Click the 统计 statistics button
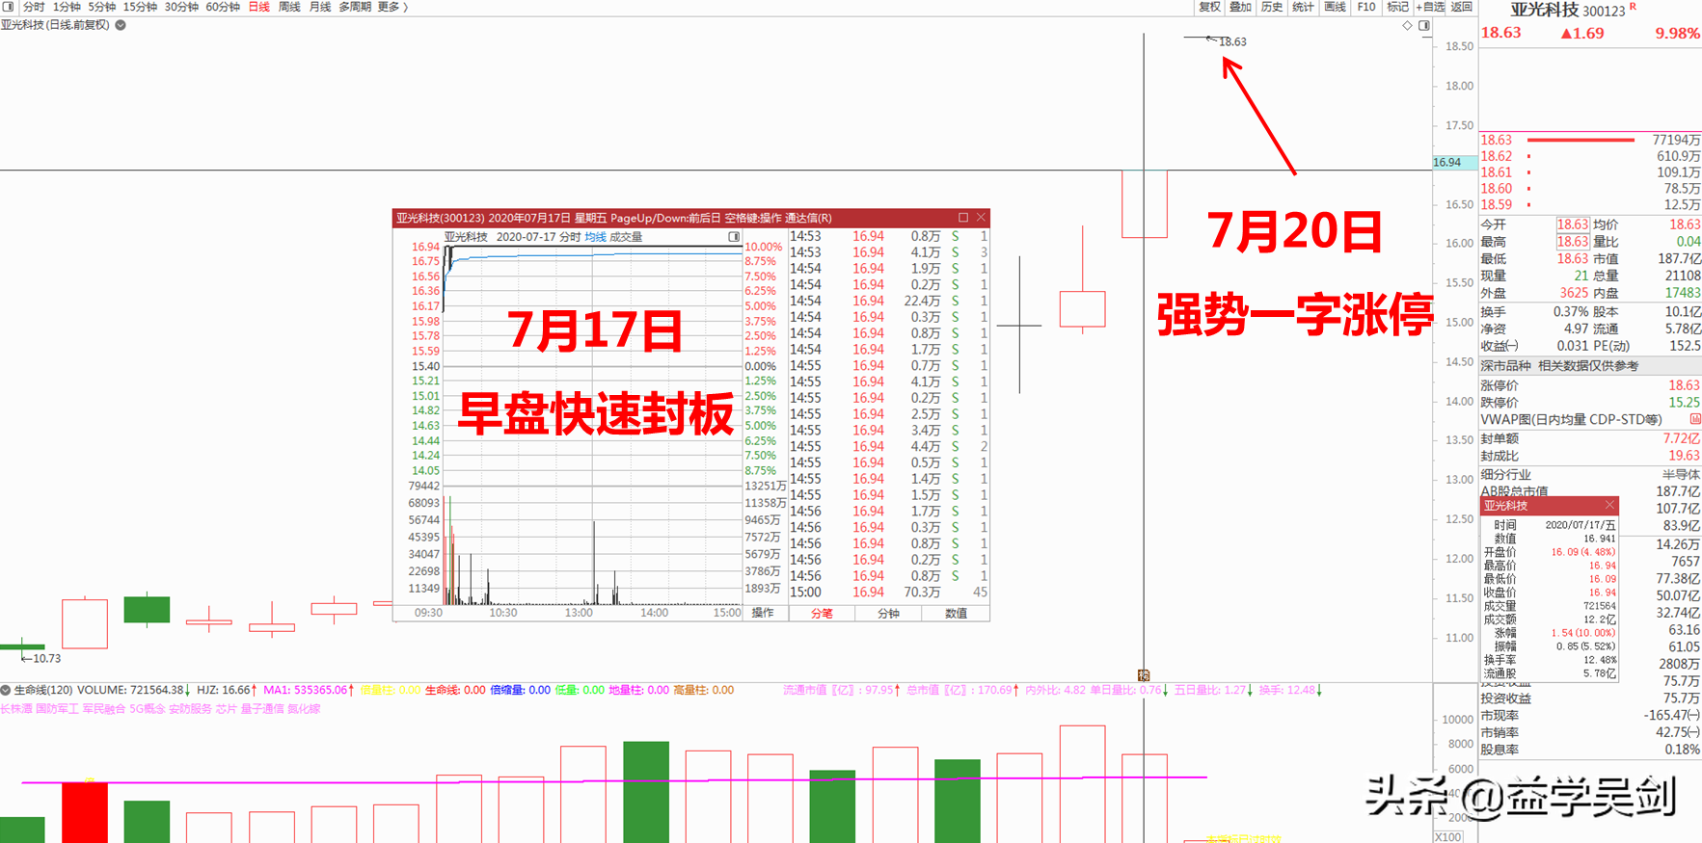This screenshot has width=1702, height=843. point(1303,7)
